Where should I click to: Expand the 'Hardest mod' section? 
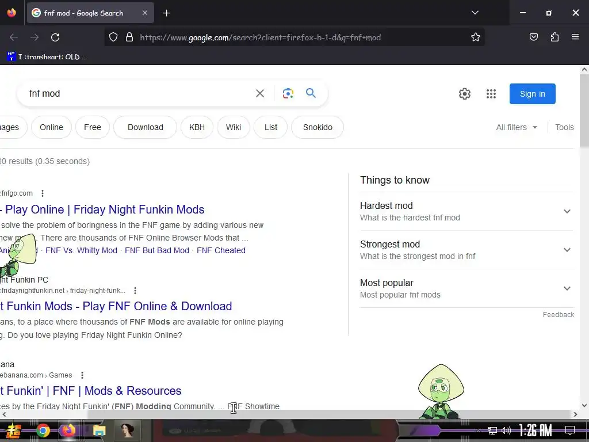point(467,211)
